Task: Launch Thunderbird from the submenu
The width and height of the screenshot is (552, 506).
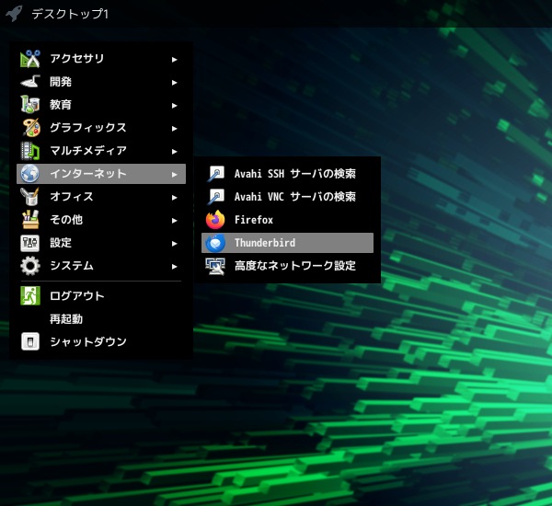Action: (287, 243)
